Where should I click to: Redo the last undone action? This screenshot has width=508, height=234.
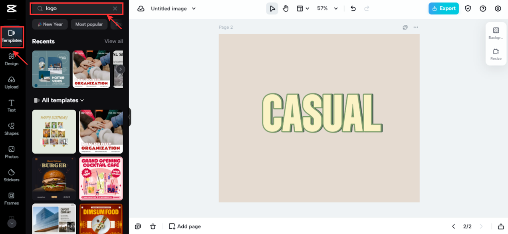(x=367, y=8)
